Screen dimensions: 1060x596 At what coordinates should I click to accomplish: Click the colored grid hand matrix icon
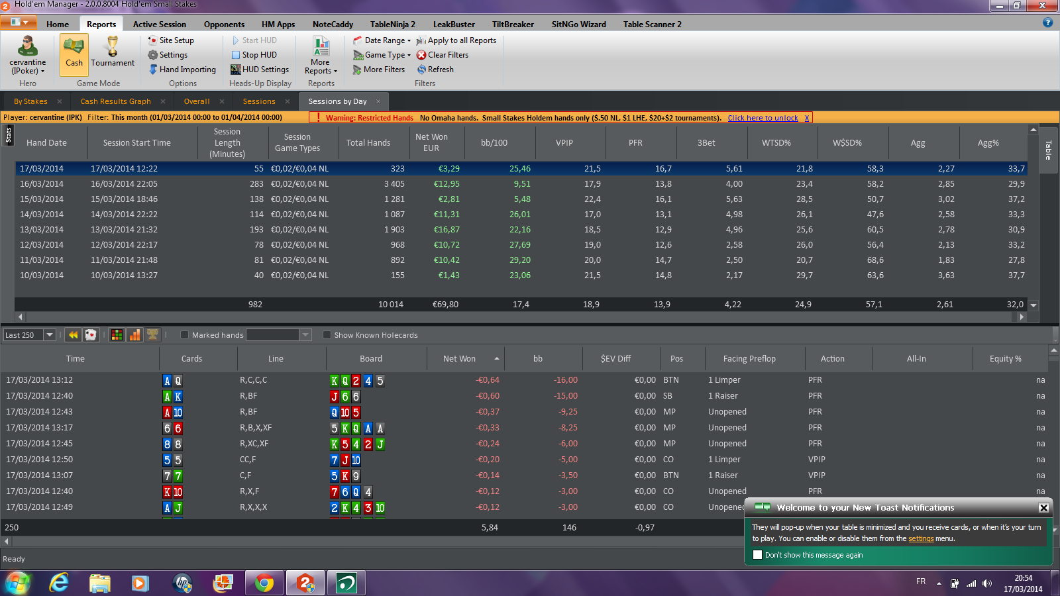117,335
